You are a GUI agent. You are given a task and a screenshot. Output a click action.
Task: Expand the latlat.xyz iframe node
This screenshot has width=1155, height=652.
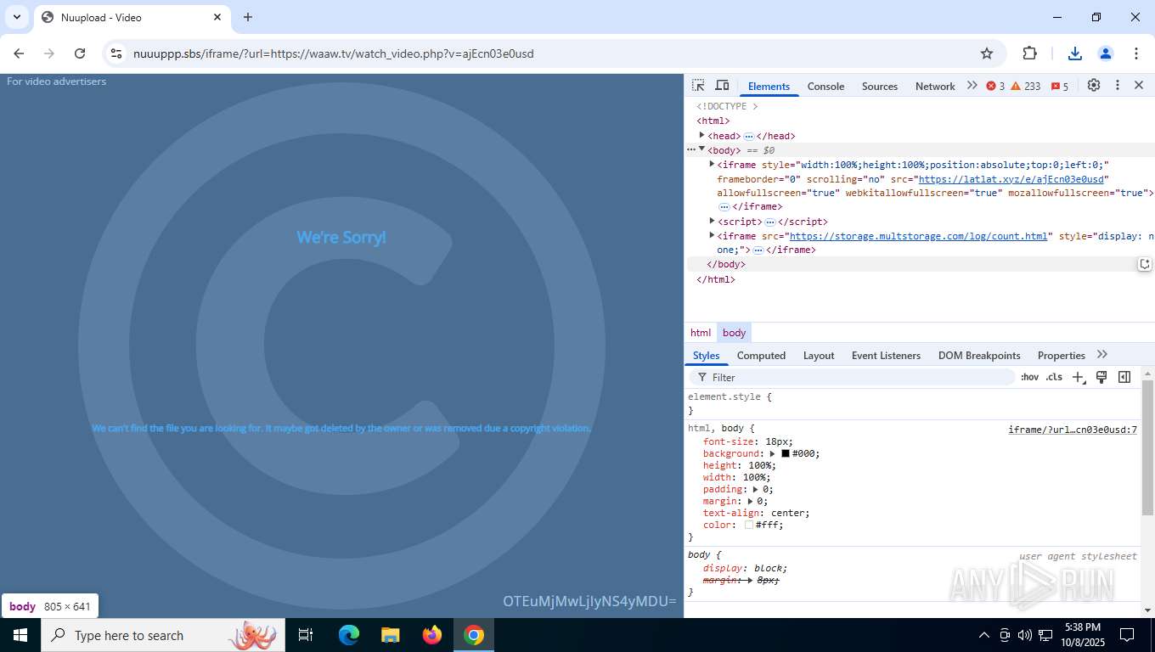(712, 164)
